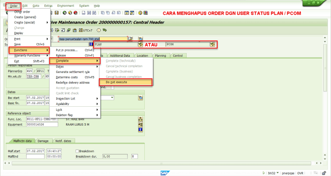
Task: Click the Generate Shortcut icon
Action: (x=132, y=13)
